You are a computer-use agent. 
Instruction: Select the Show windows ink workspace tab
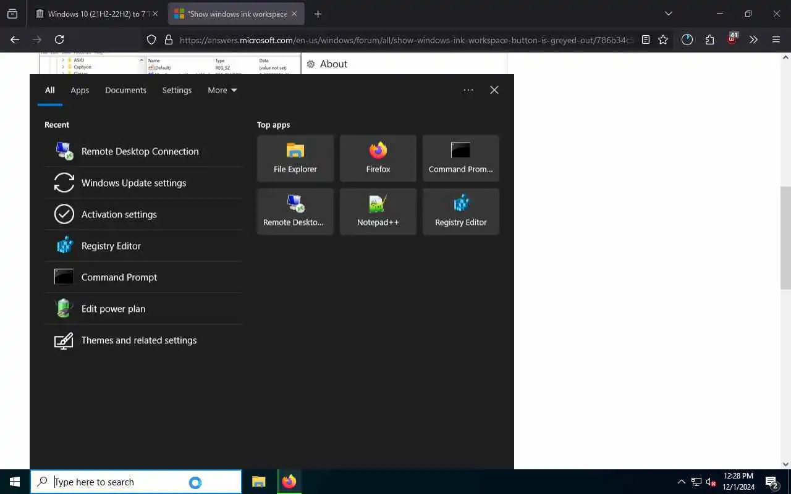point(237,14)
